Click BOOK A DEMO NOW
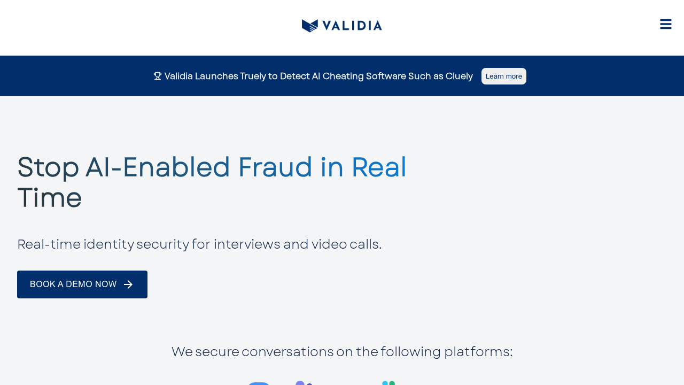 click(82, 284)
